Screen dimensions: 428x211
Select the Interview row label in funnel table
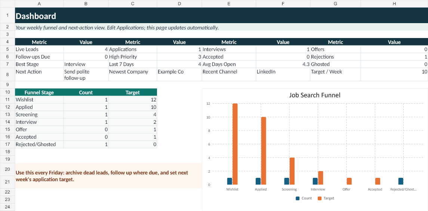click(x=39, y=122)
